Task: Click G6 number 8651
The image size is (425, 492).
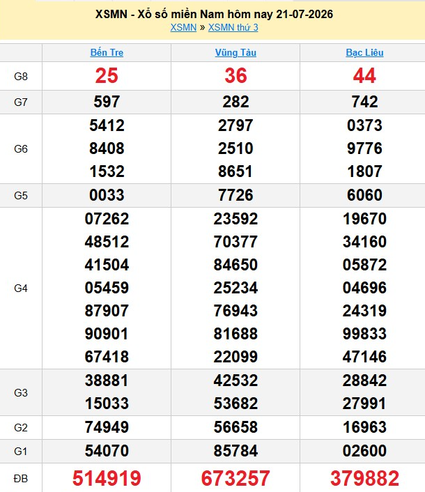Action: click(235, 171)
